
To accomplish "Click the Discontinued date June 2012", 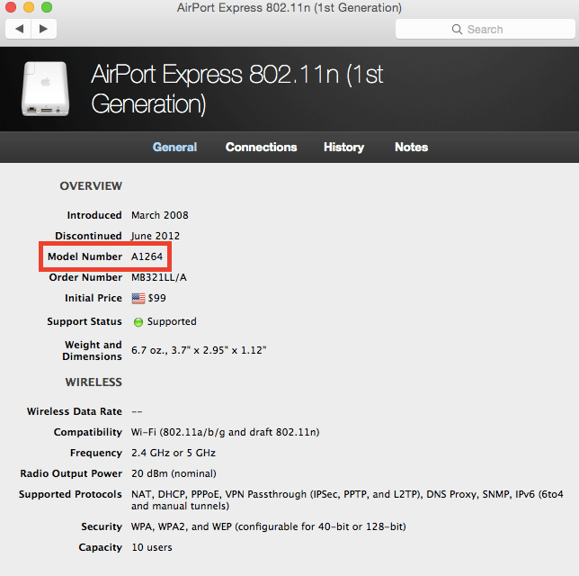I will pos(156,236).
